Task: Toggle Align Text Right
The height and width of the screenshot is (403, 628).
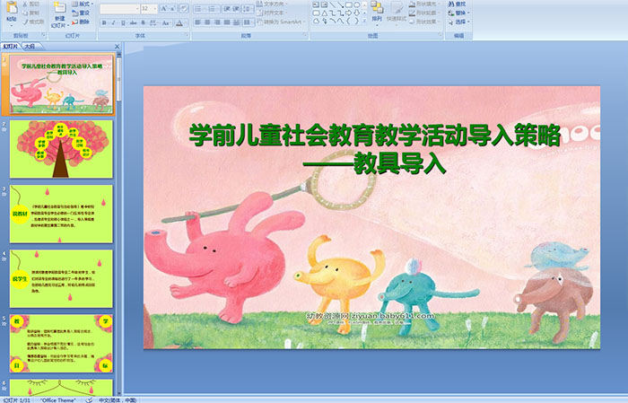Action: tap(217, 22)
